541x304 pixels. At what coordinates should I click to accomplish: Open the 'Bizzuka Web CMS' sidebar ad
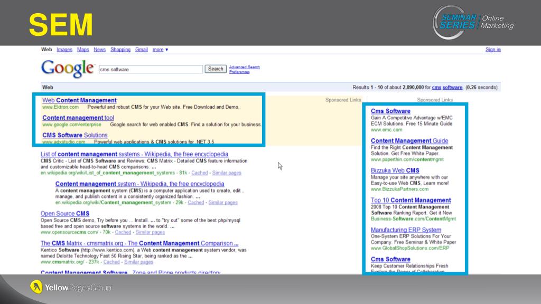tap(395, 170)
